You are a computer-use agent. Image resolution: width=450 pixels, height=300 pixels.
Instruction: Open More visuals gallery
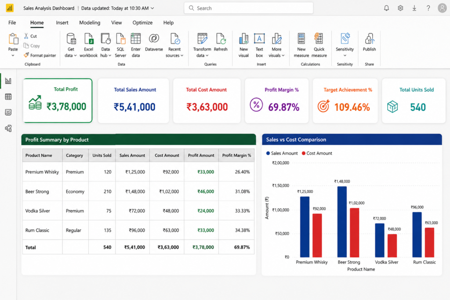pyautogui.click(x=276, y=45)
